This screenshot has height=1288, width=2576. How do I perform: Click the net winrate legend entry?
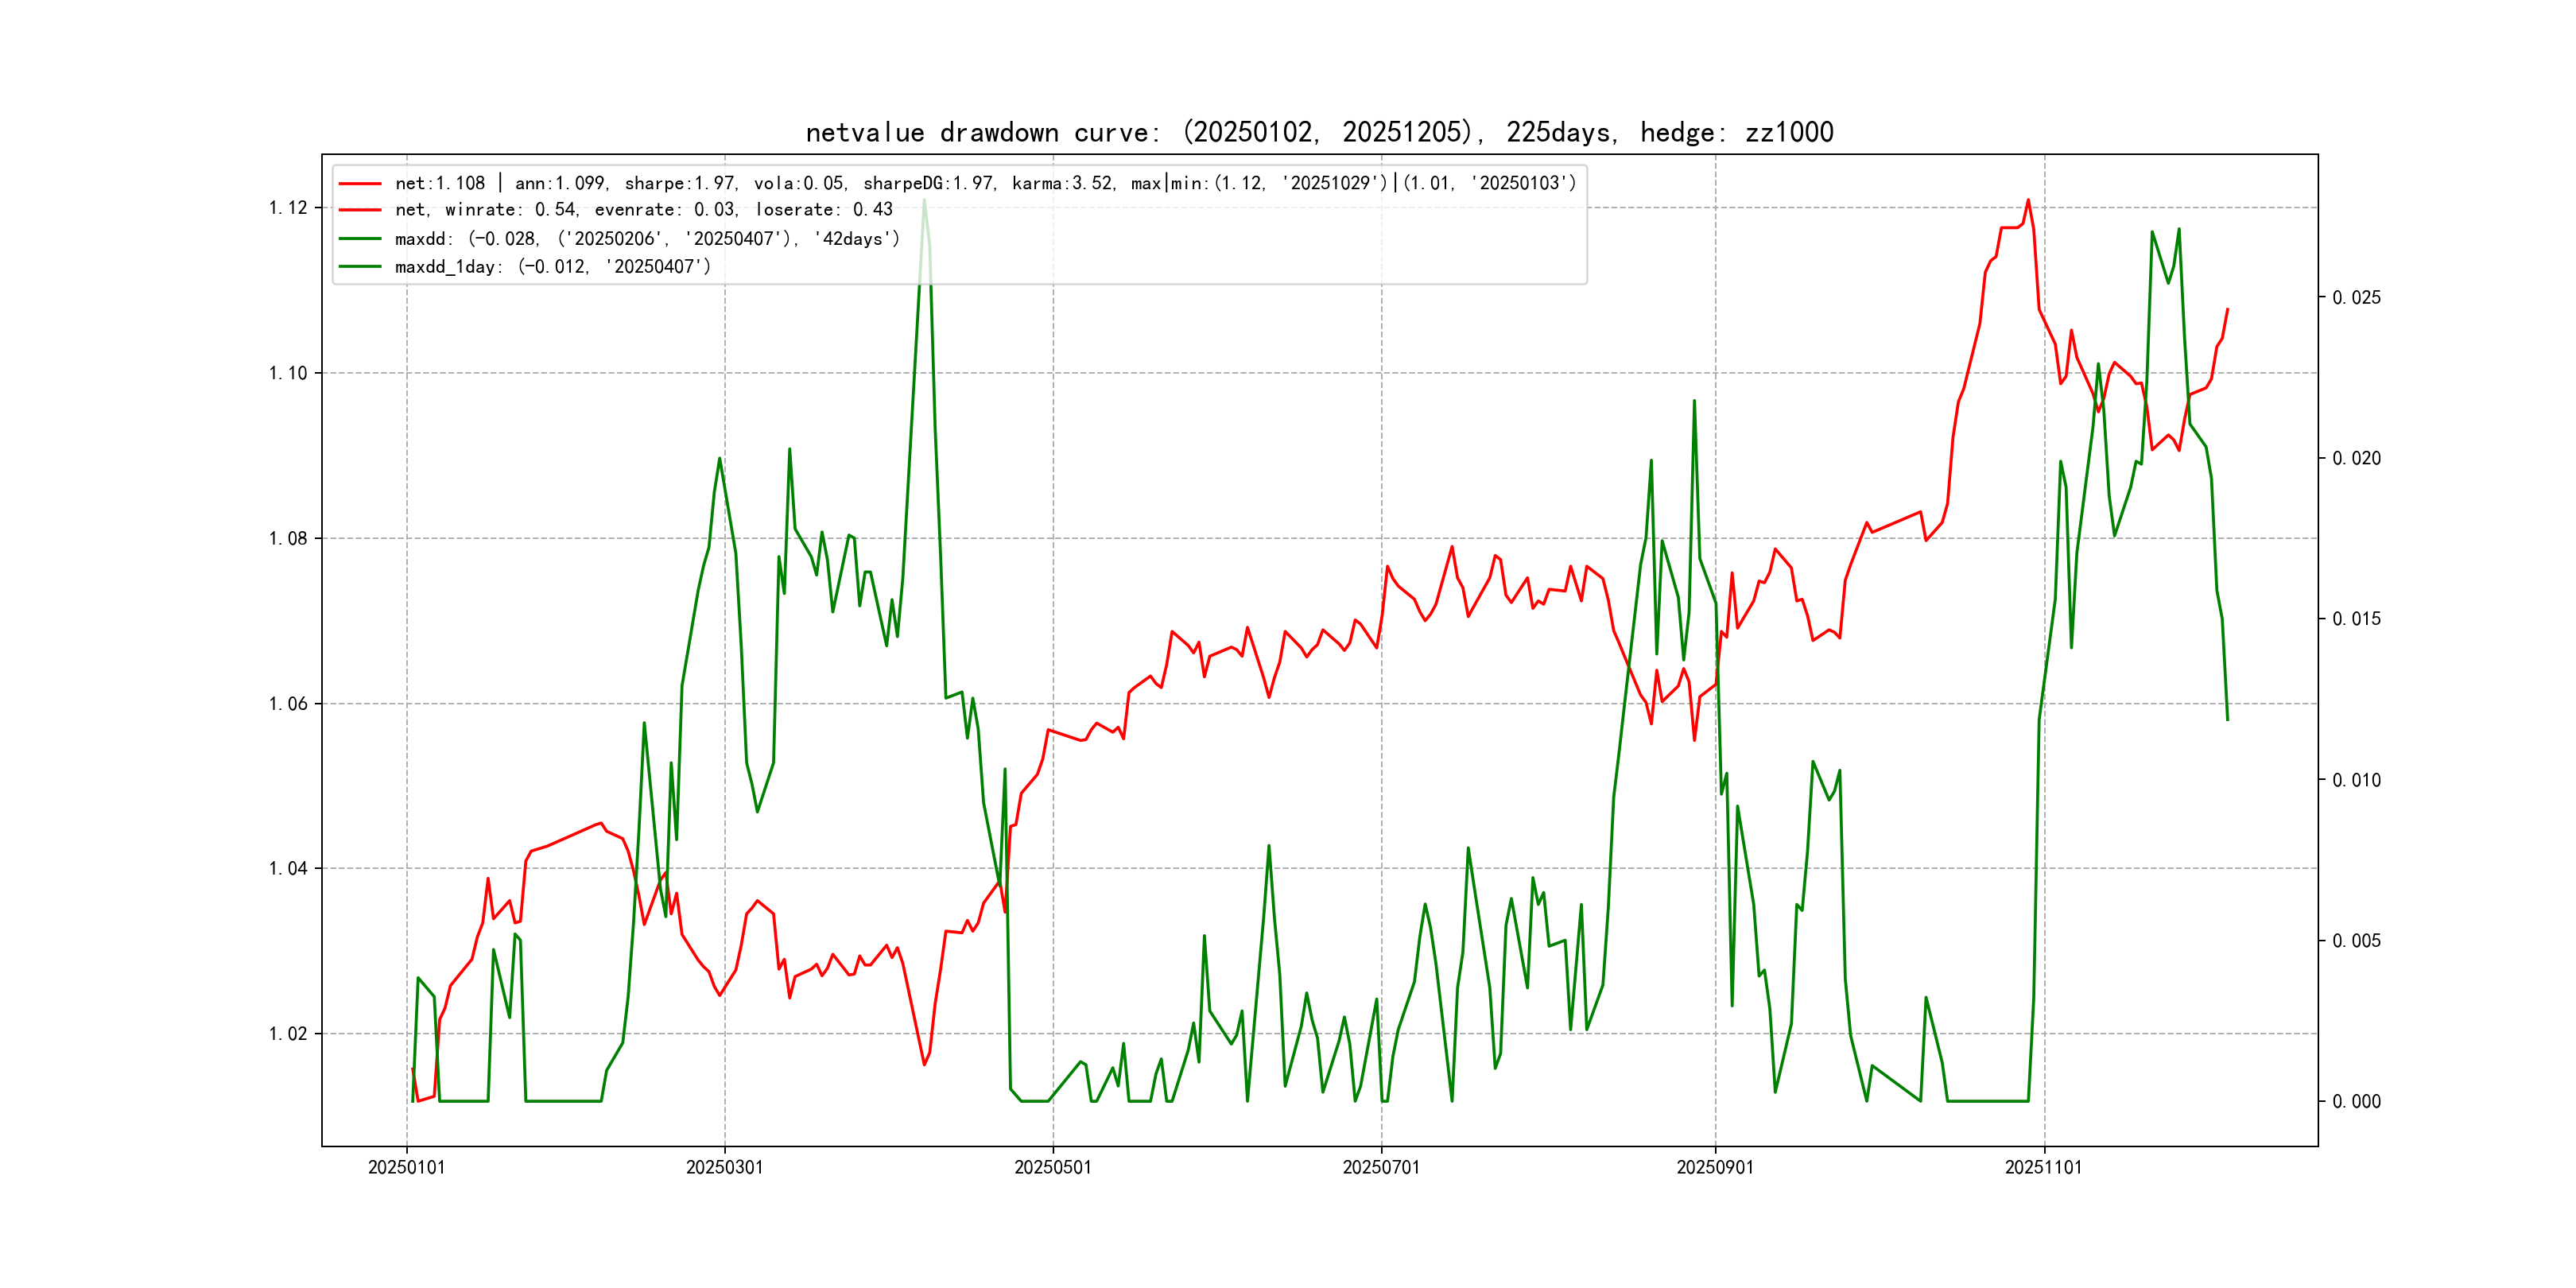[x=643, y=210]
